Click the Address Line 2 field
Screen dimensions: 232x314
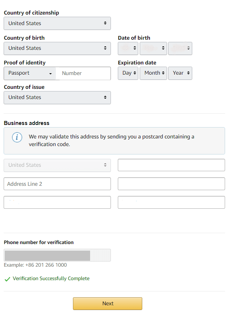click(57, 184)
